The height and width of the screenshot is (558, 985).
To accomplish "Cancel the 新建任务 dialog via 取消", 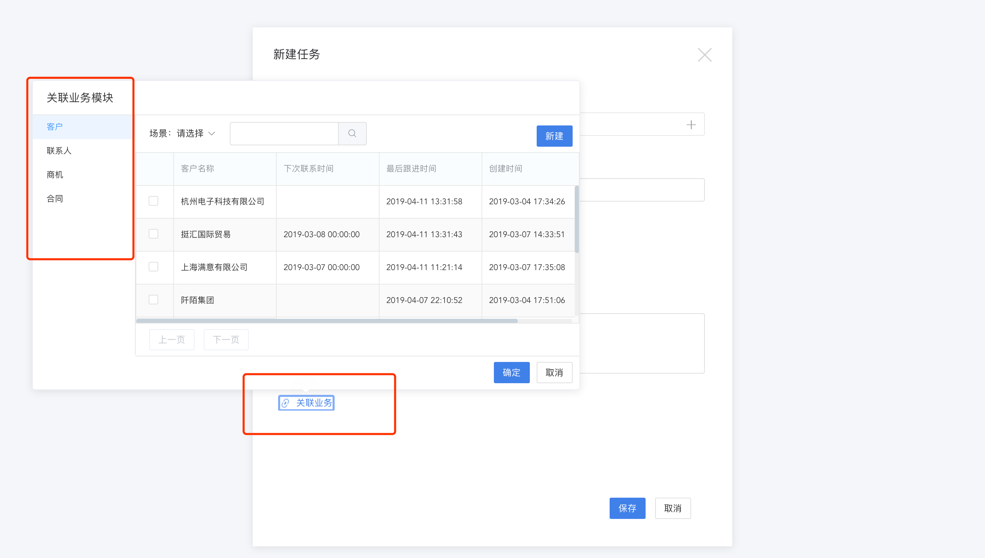I will coord(673,508).
